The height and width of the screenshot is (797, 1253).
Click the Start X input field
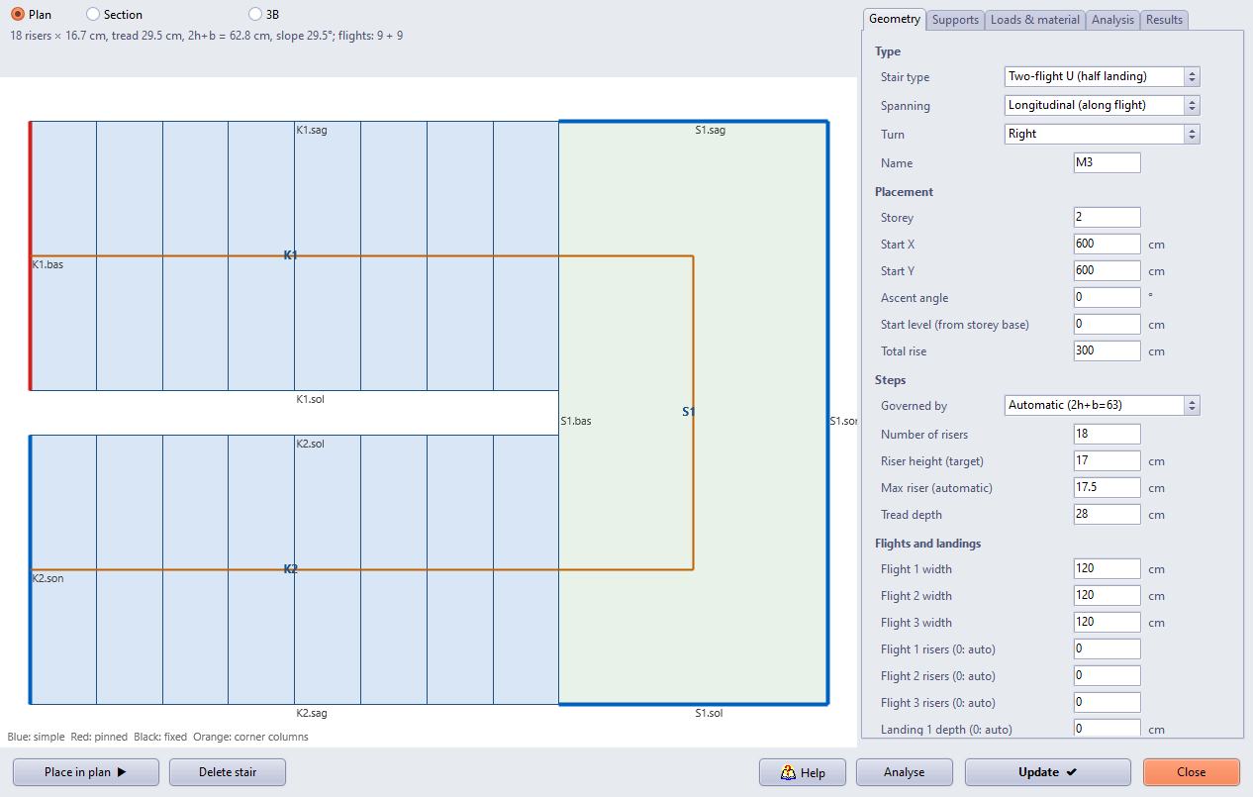click(1108, 245)
